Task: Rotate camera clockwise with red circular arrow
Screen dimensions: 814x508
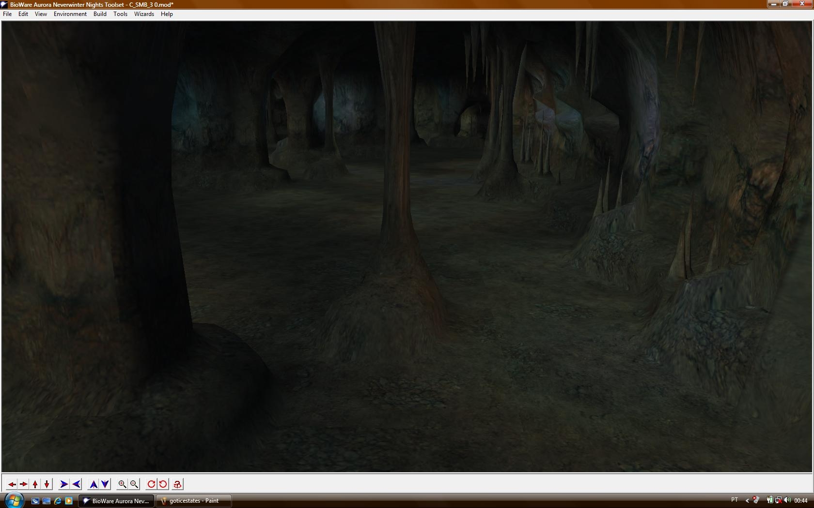Action: 151,484
